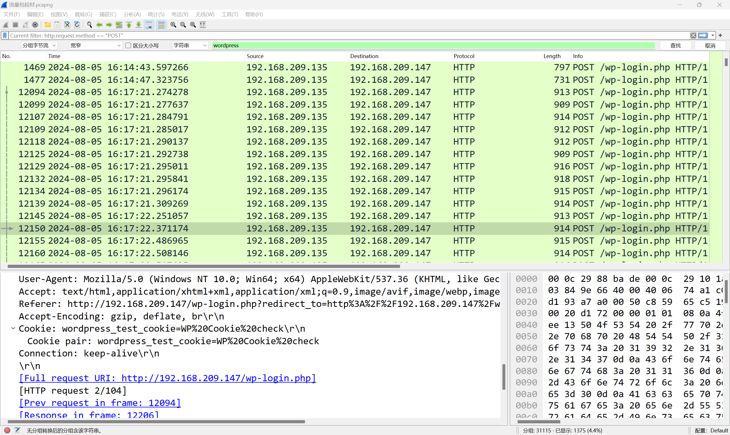This screenshot has height=435, width=730.
Task: Click the wordpress search input field
Action: tap(433, 46)
